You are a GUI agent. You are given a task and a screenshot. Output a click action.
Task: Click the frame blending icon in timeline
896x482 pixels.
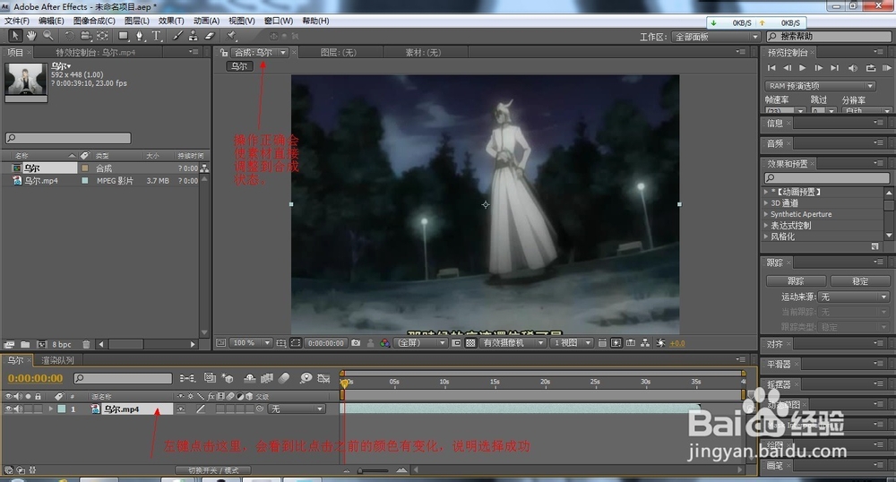(x=267, y=378)
